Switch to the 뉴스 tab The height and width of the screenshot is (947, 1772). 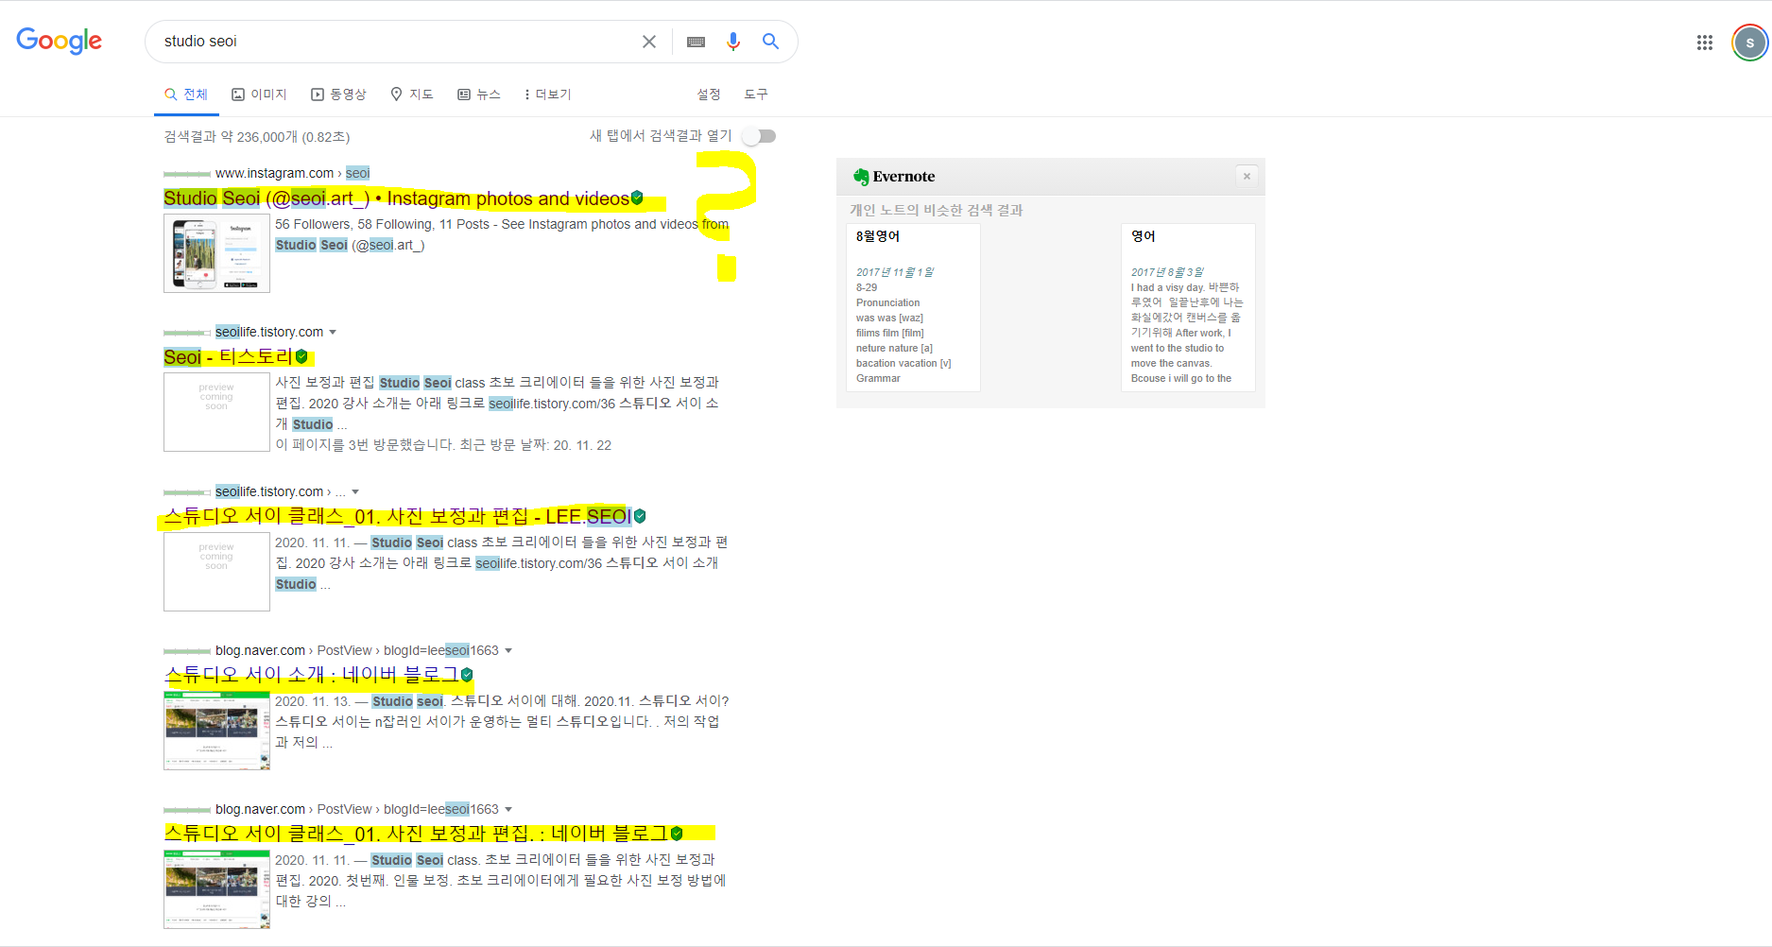(x=479, y=95)
